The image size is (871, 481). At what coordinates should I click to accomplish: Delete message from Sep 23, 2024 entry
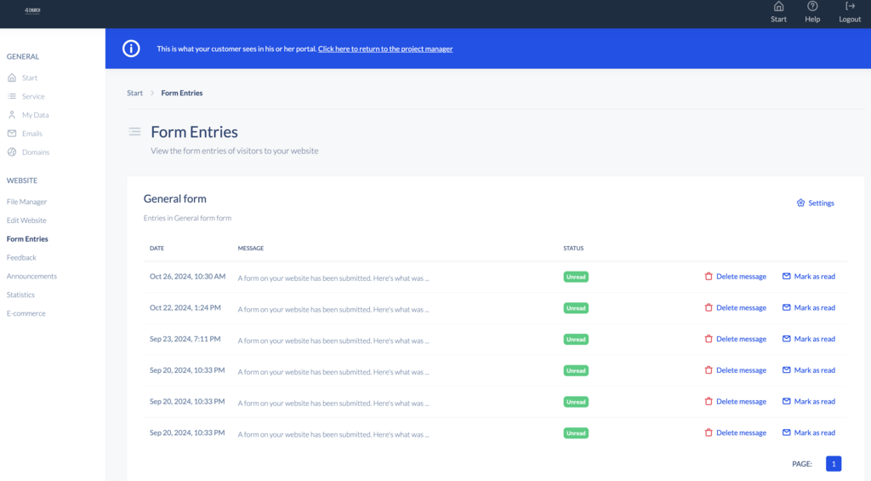click(x=740, y=339)
